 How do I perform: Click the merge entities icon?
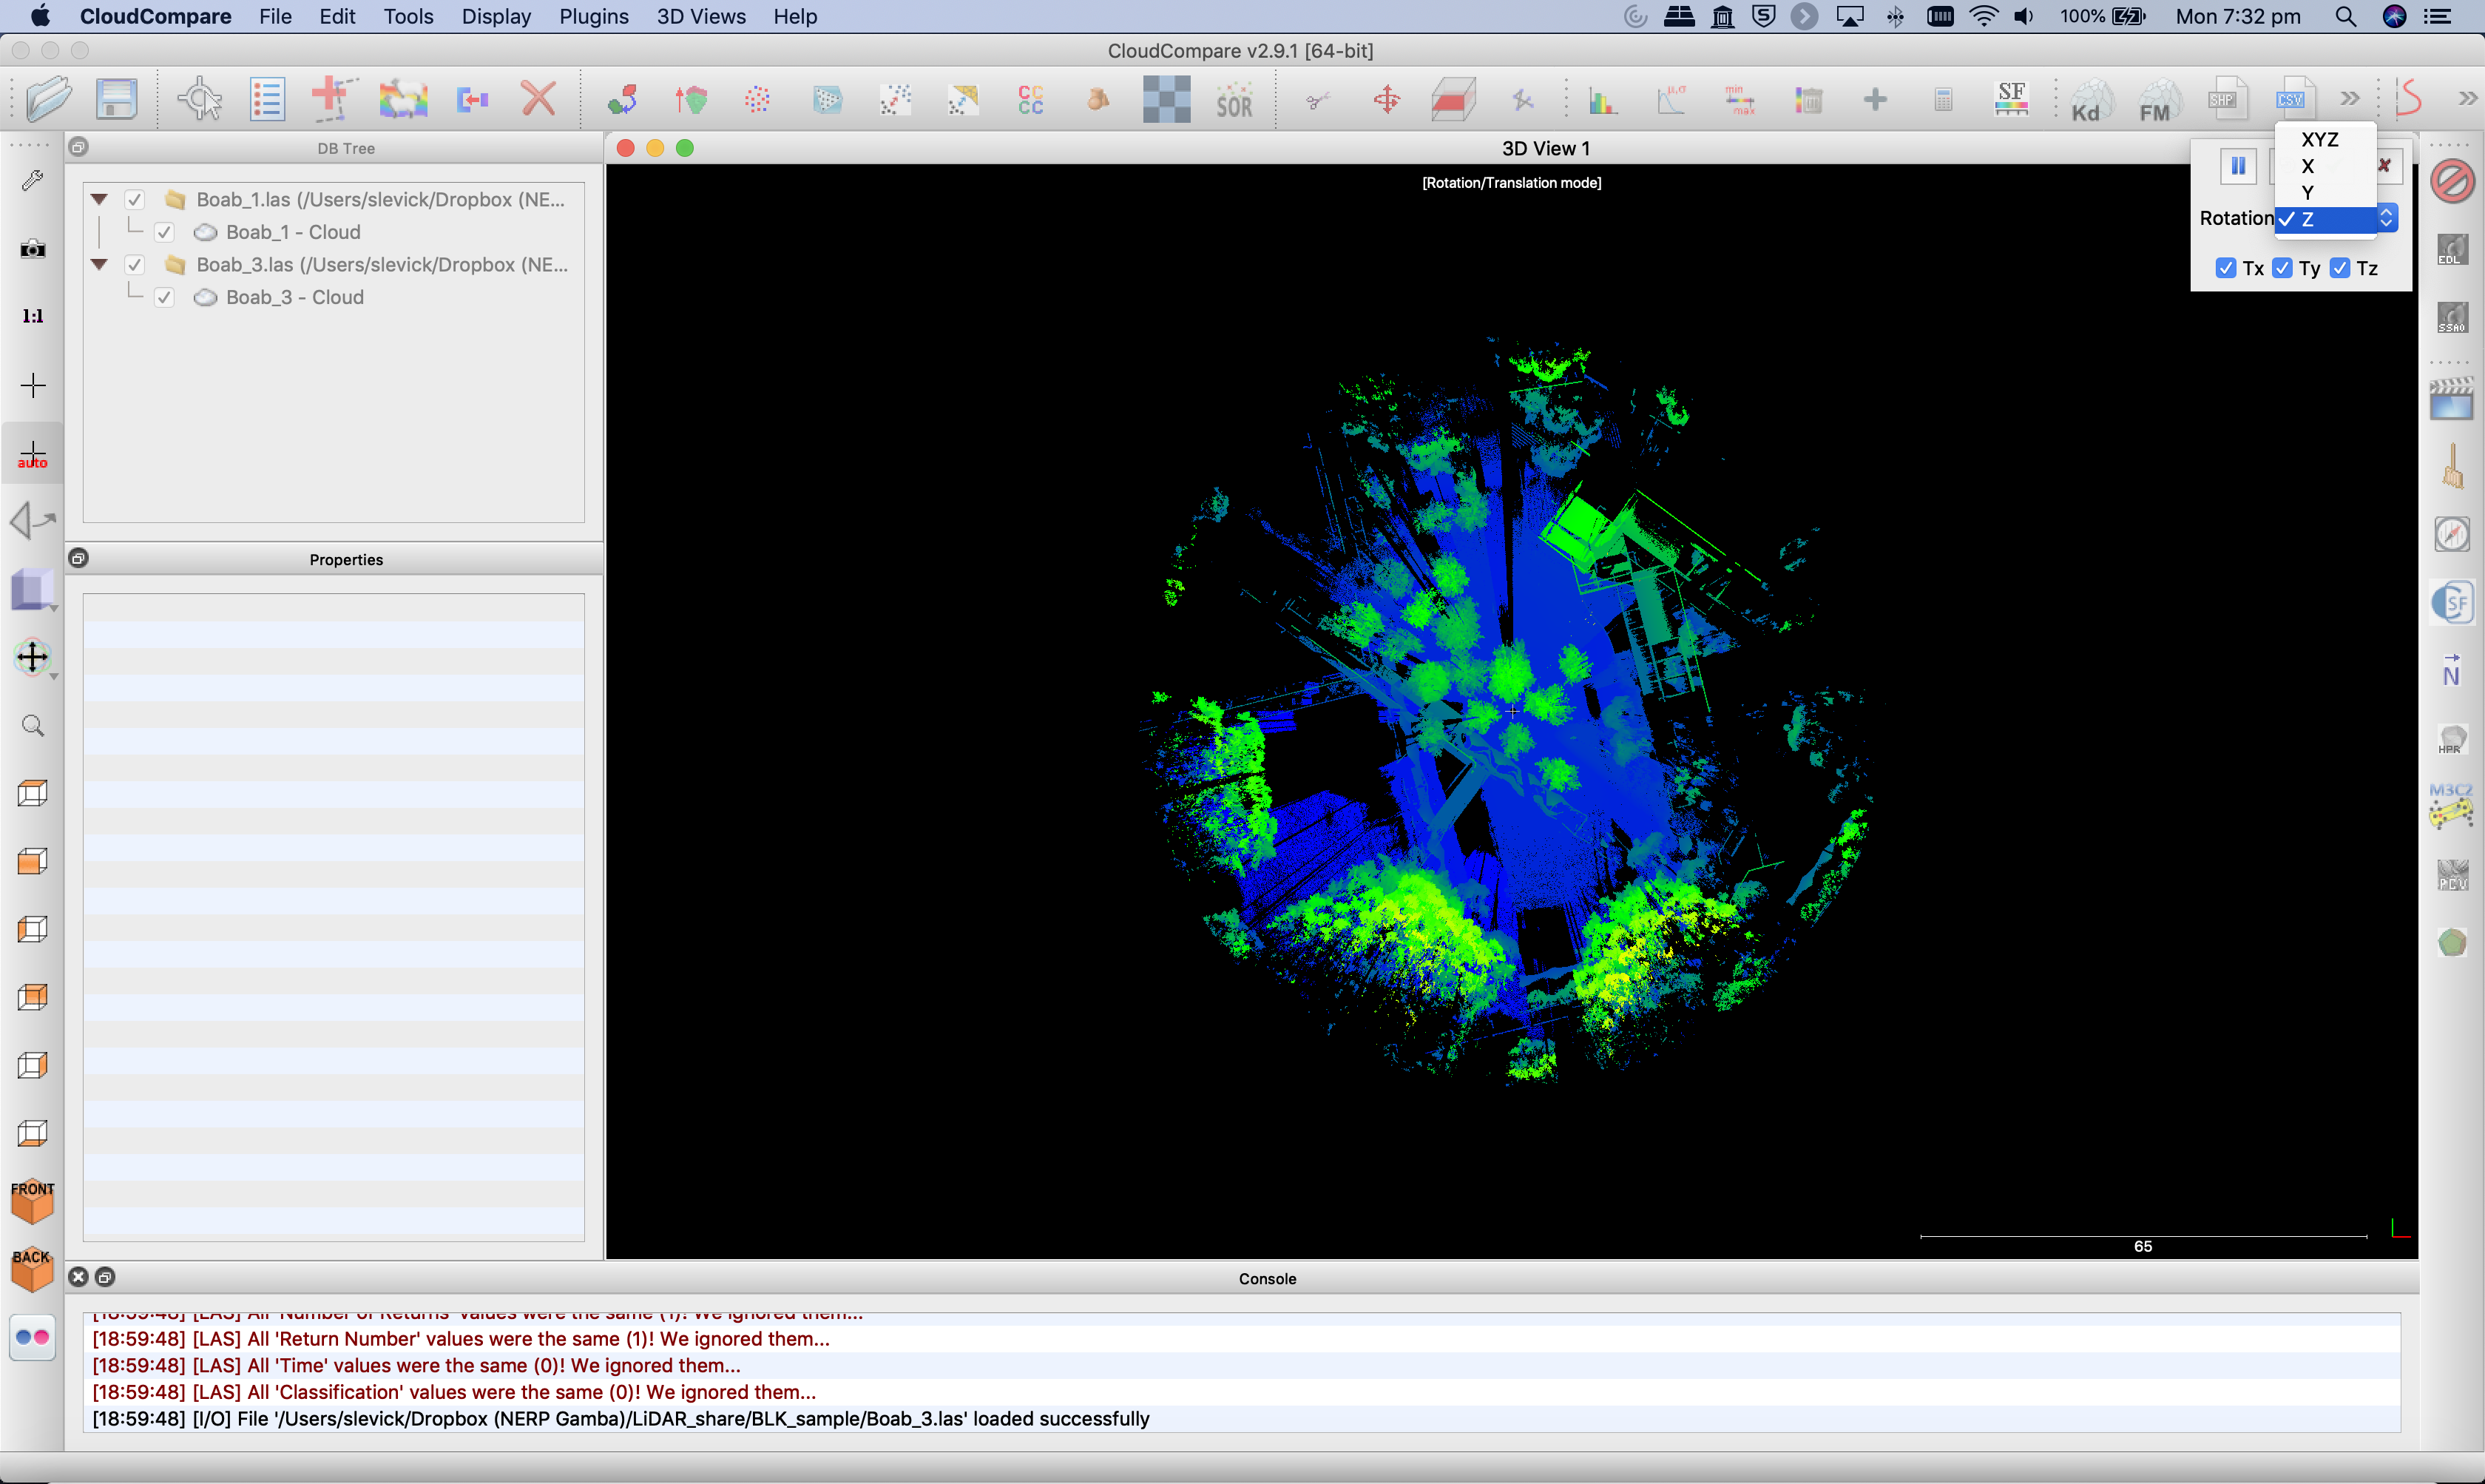pyautogui.click(x=472, y=99)
